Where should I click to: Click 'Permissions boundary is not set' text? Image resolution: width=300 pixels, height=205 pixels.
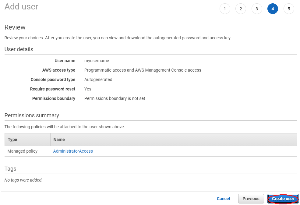pyautogui.click(x=115, y=98)
